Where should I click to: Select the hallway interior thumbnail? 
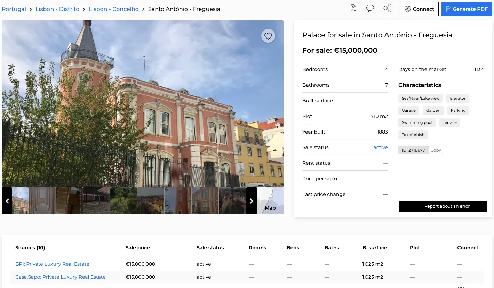[x=42, y=201]
